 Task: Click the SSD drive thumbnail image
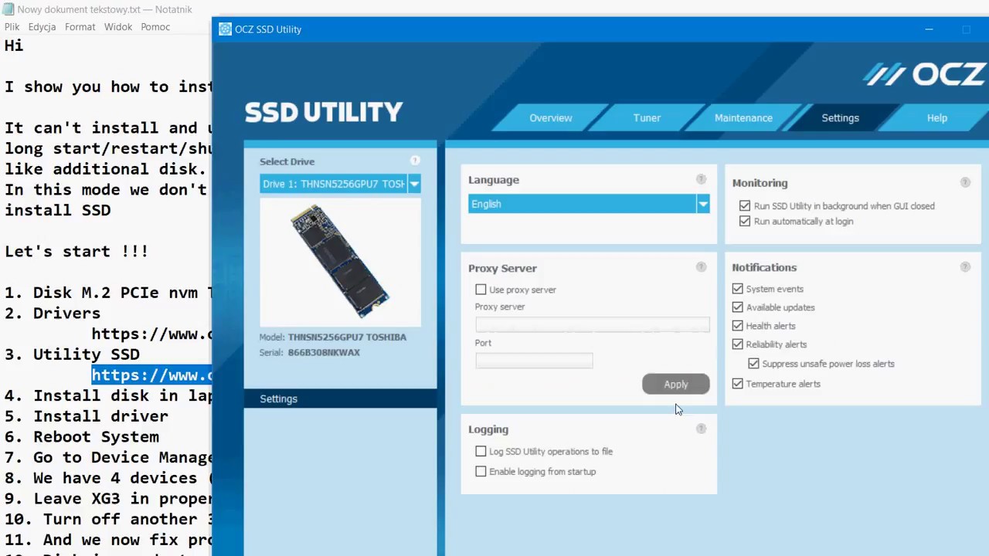tap(341, 262)
